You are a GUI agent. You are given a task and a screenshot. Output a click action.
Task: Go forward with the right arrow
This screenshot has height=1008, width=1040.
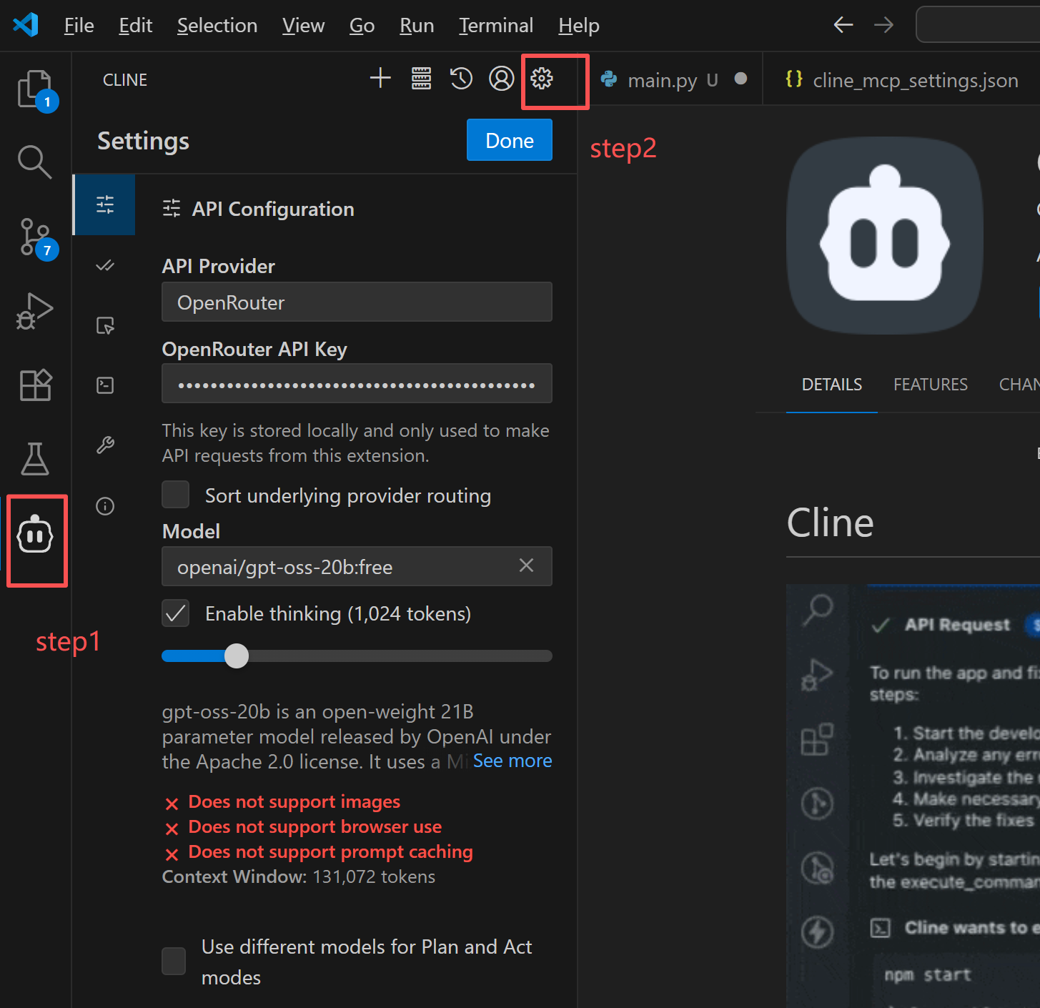coord(883,25)
